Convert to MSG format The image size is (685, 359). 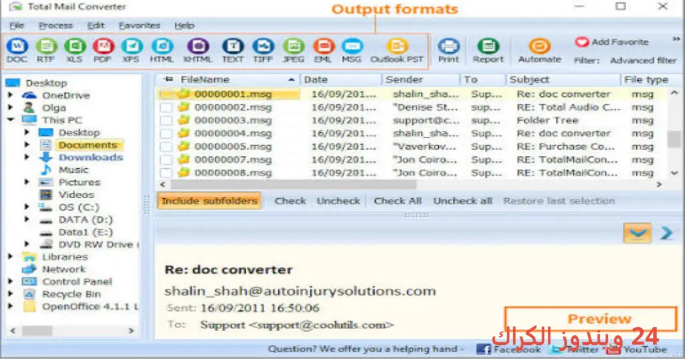[x=352, y=51]
